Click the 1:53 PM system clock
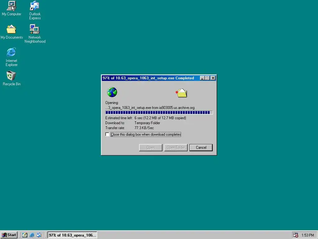This screenshot has height=239, width=318. [308, 235]
